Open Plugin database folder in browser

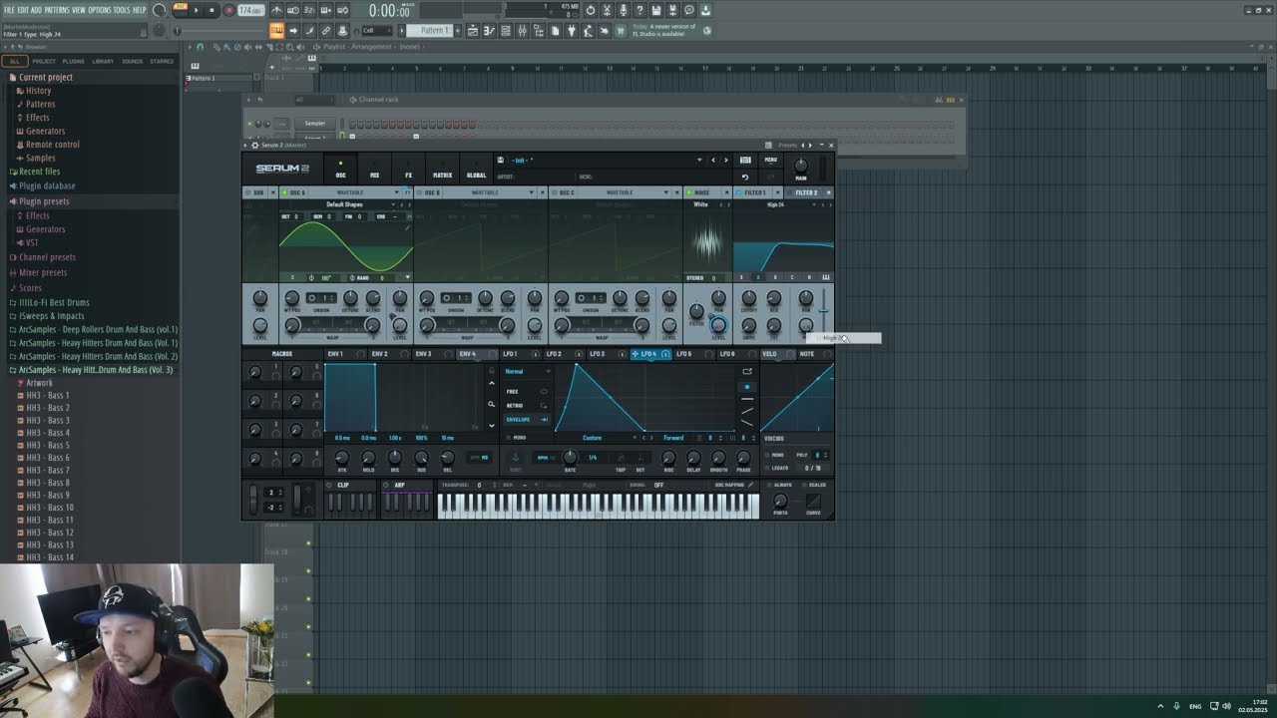point(46,185)
